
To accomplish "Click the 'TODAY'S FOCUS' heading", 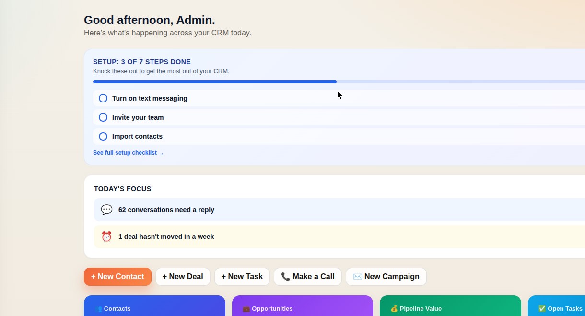I will click(x=123, y=189).
